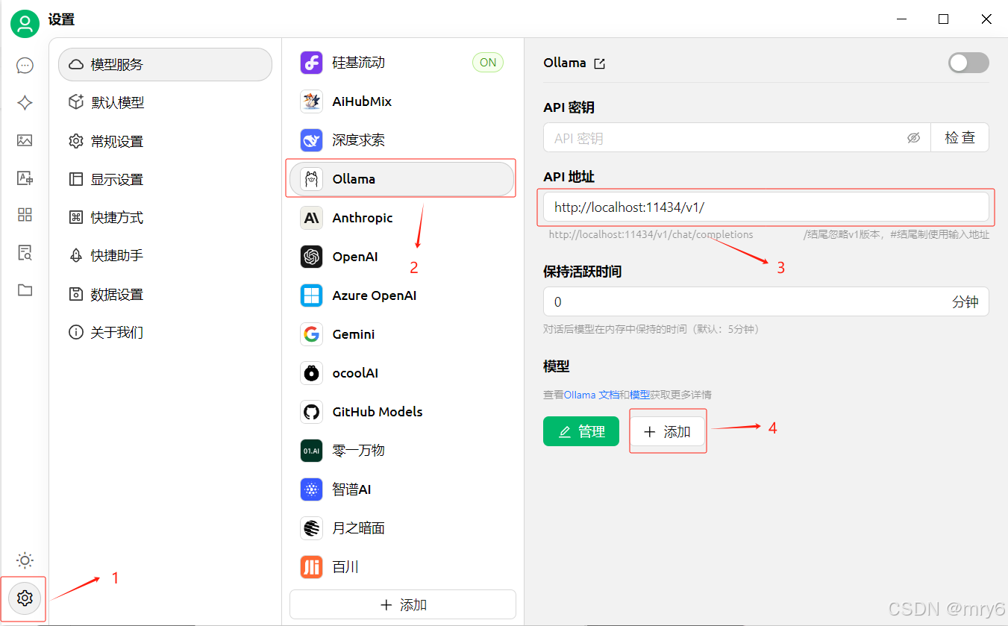Open 默认模型 settings section
Image resolution: width=1008 pixels, height=626 pixels.
[x=165, y=103]
